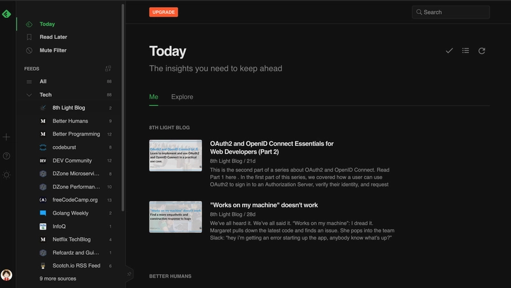This screenshot has width=511, height=288.
Task: Click the DEV Community icon
Action: click(43, 161)
